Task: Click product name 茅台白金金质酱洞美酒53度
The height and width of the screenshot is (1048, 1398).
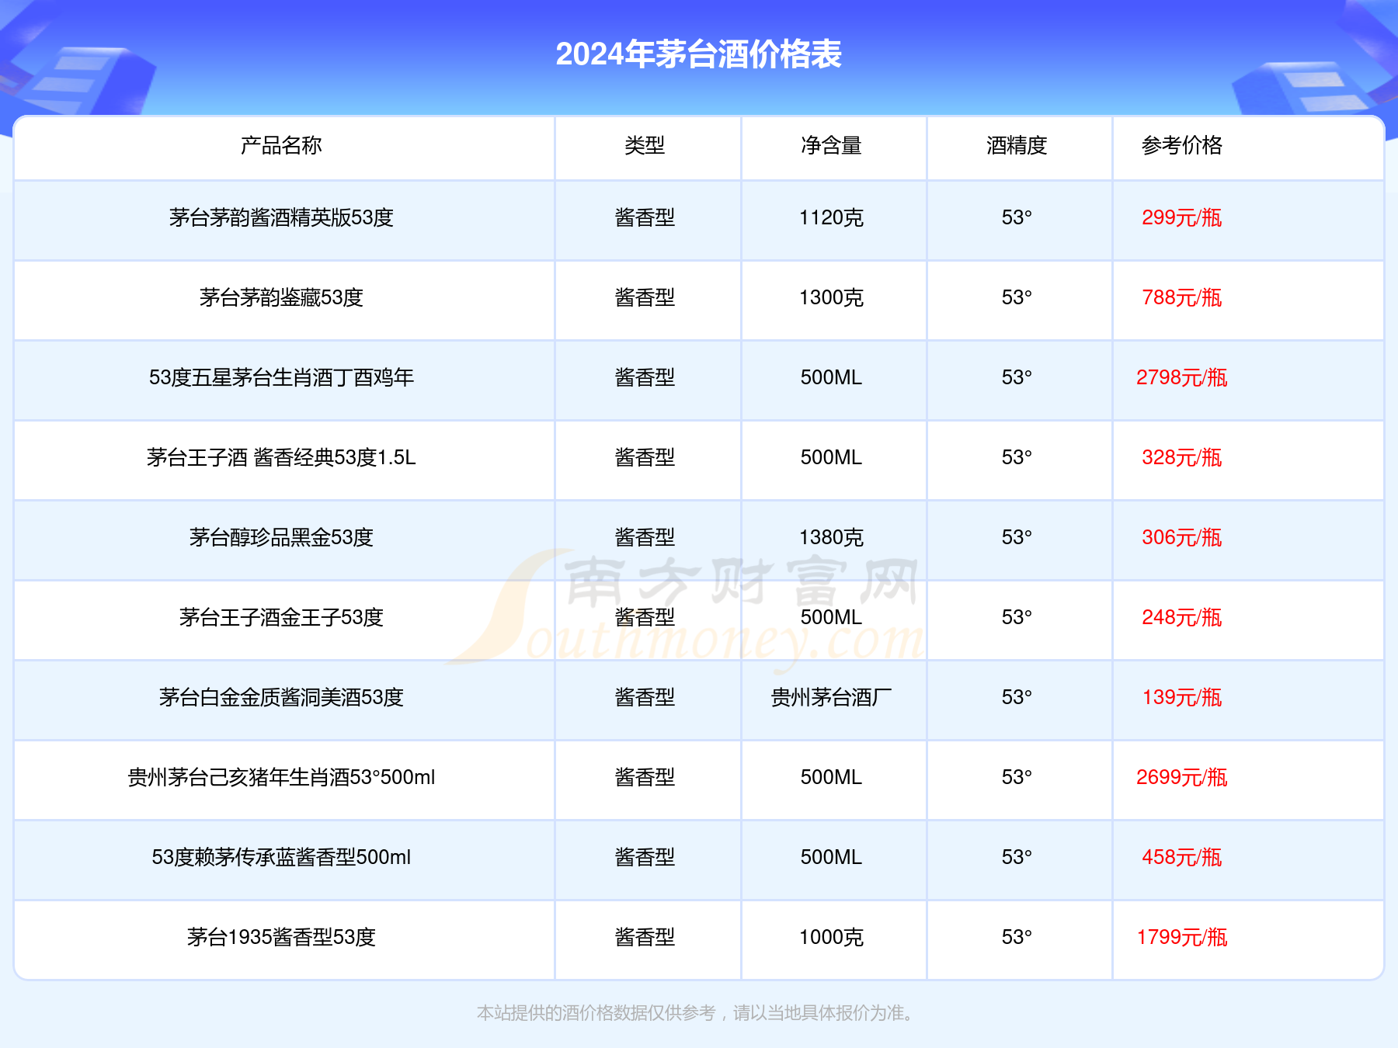Action: [x=281, y=697]
